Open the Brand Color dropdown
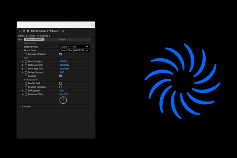Viewport: 237px width, 158px height. coord(74,50)
